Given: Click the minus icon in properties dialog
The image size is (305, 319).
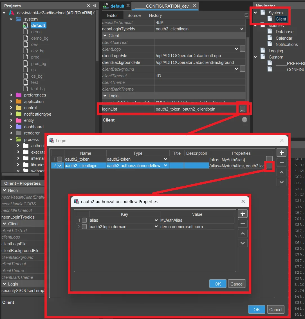Looking at the screenshot, I should [x=243, y=224].
